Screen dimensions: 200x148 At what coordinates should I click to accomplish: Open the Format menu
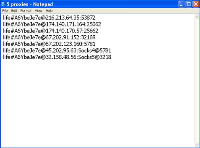coord(26,11)
